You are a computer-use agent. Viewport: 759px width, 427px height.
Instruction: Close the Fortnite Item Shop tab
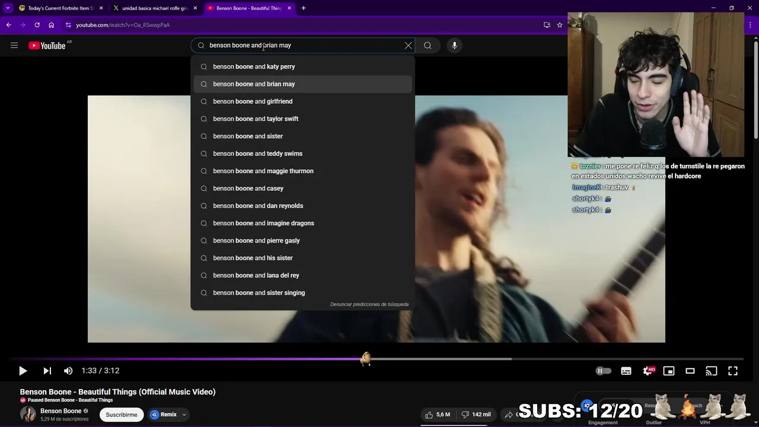point(101,8)
